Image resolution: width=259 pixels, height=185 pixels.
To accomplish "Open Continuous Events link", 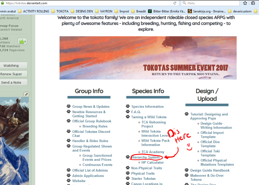I will [x=97, y=165].
